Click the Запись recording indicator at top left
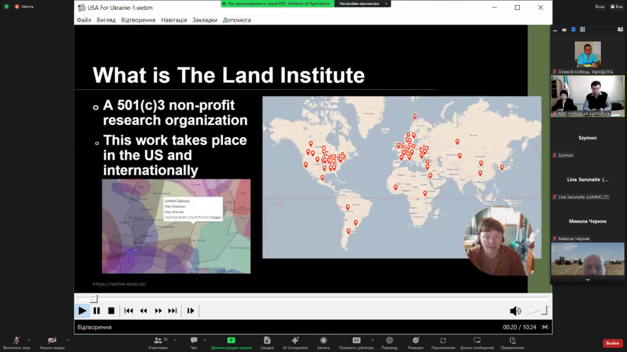 [24, 7]
